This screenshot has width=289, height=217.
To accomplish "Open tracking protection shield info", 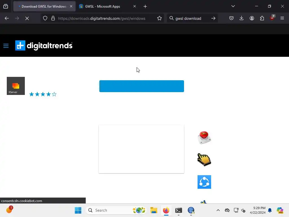I will click(x=45, y=18).
